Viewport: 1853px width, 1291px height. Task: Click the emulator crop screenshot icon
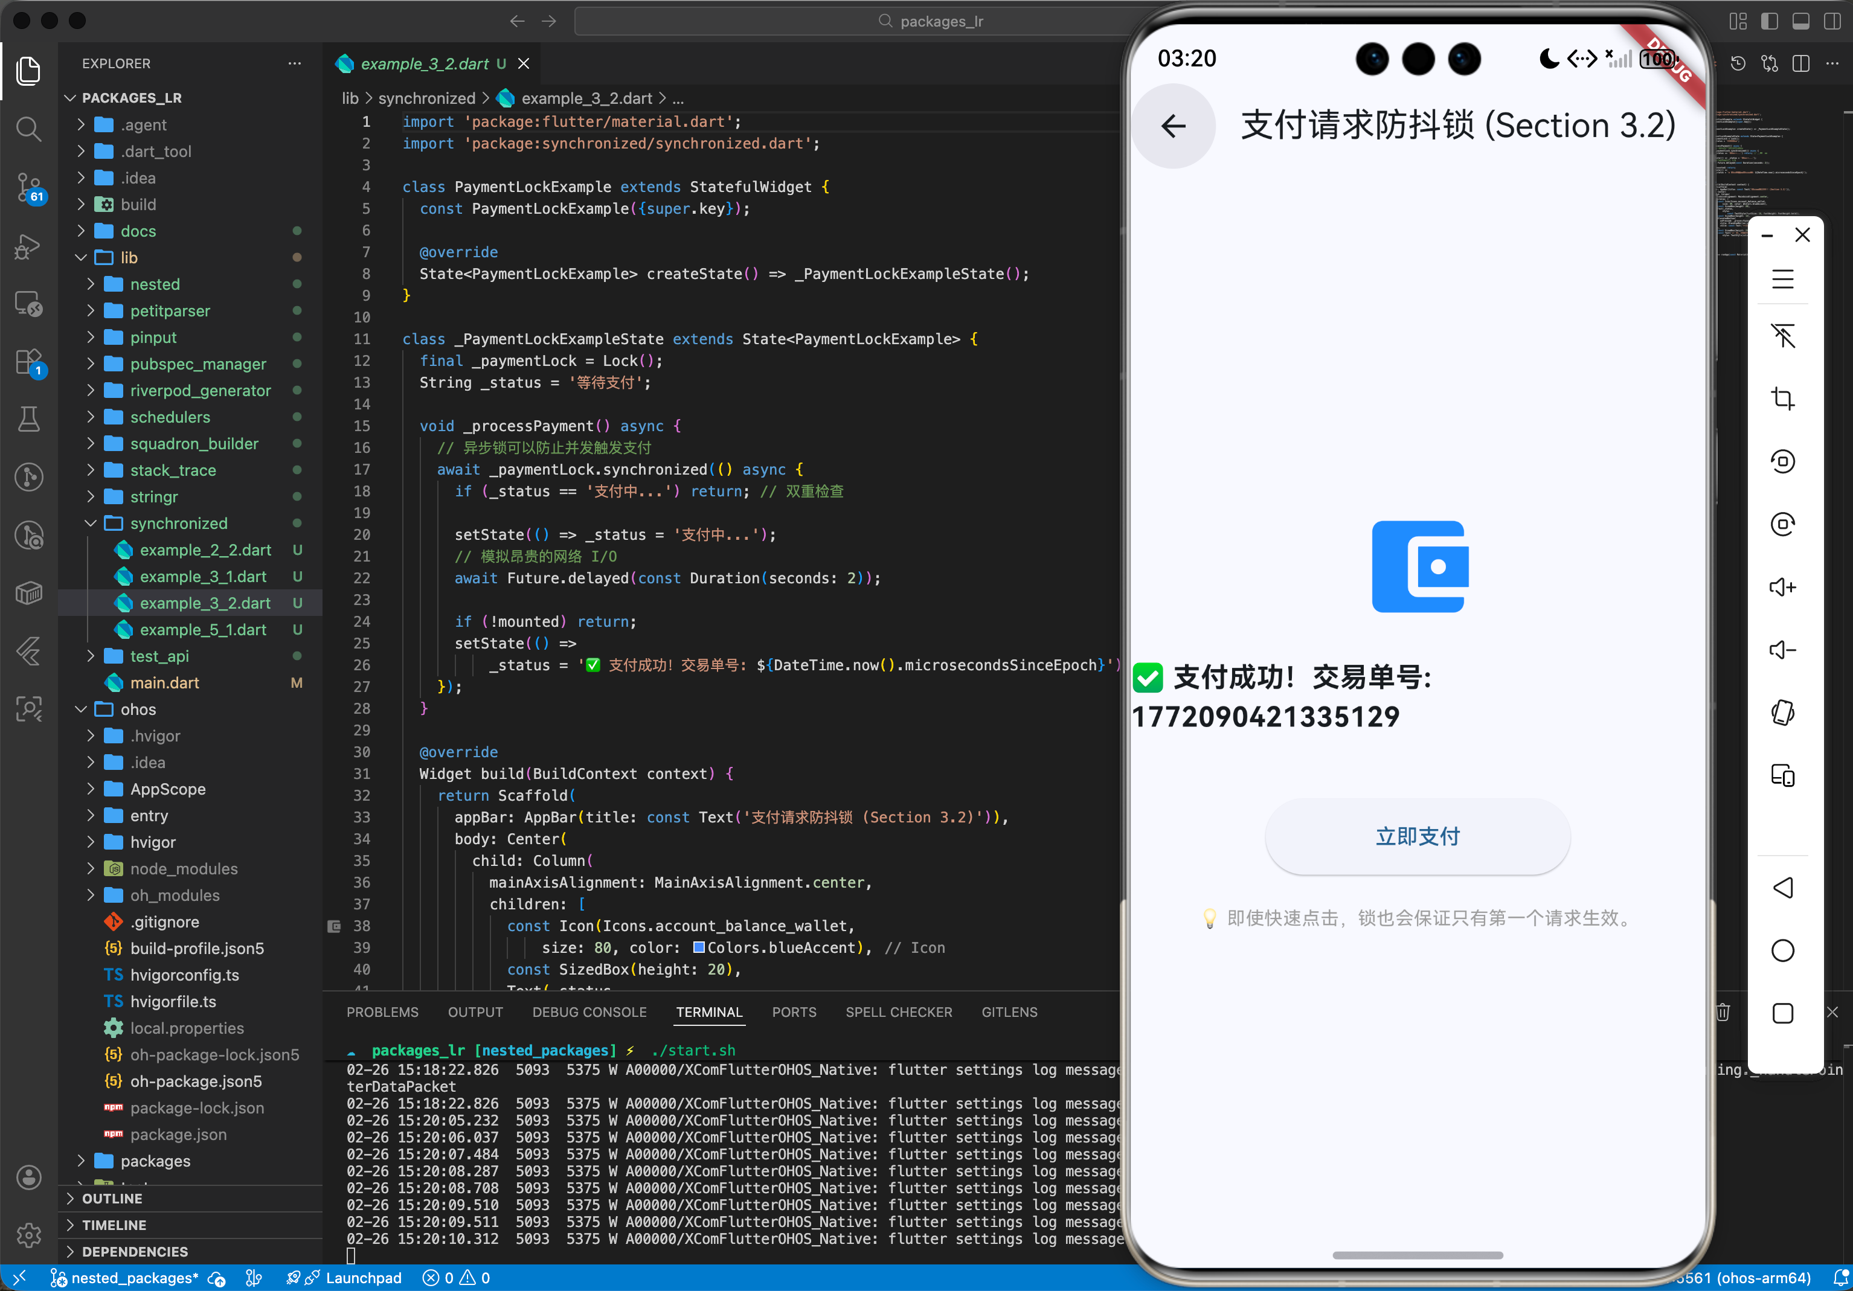click(x=1783, y=399)
